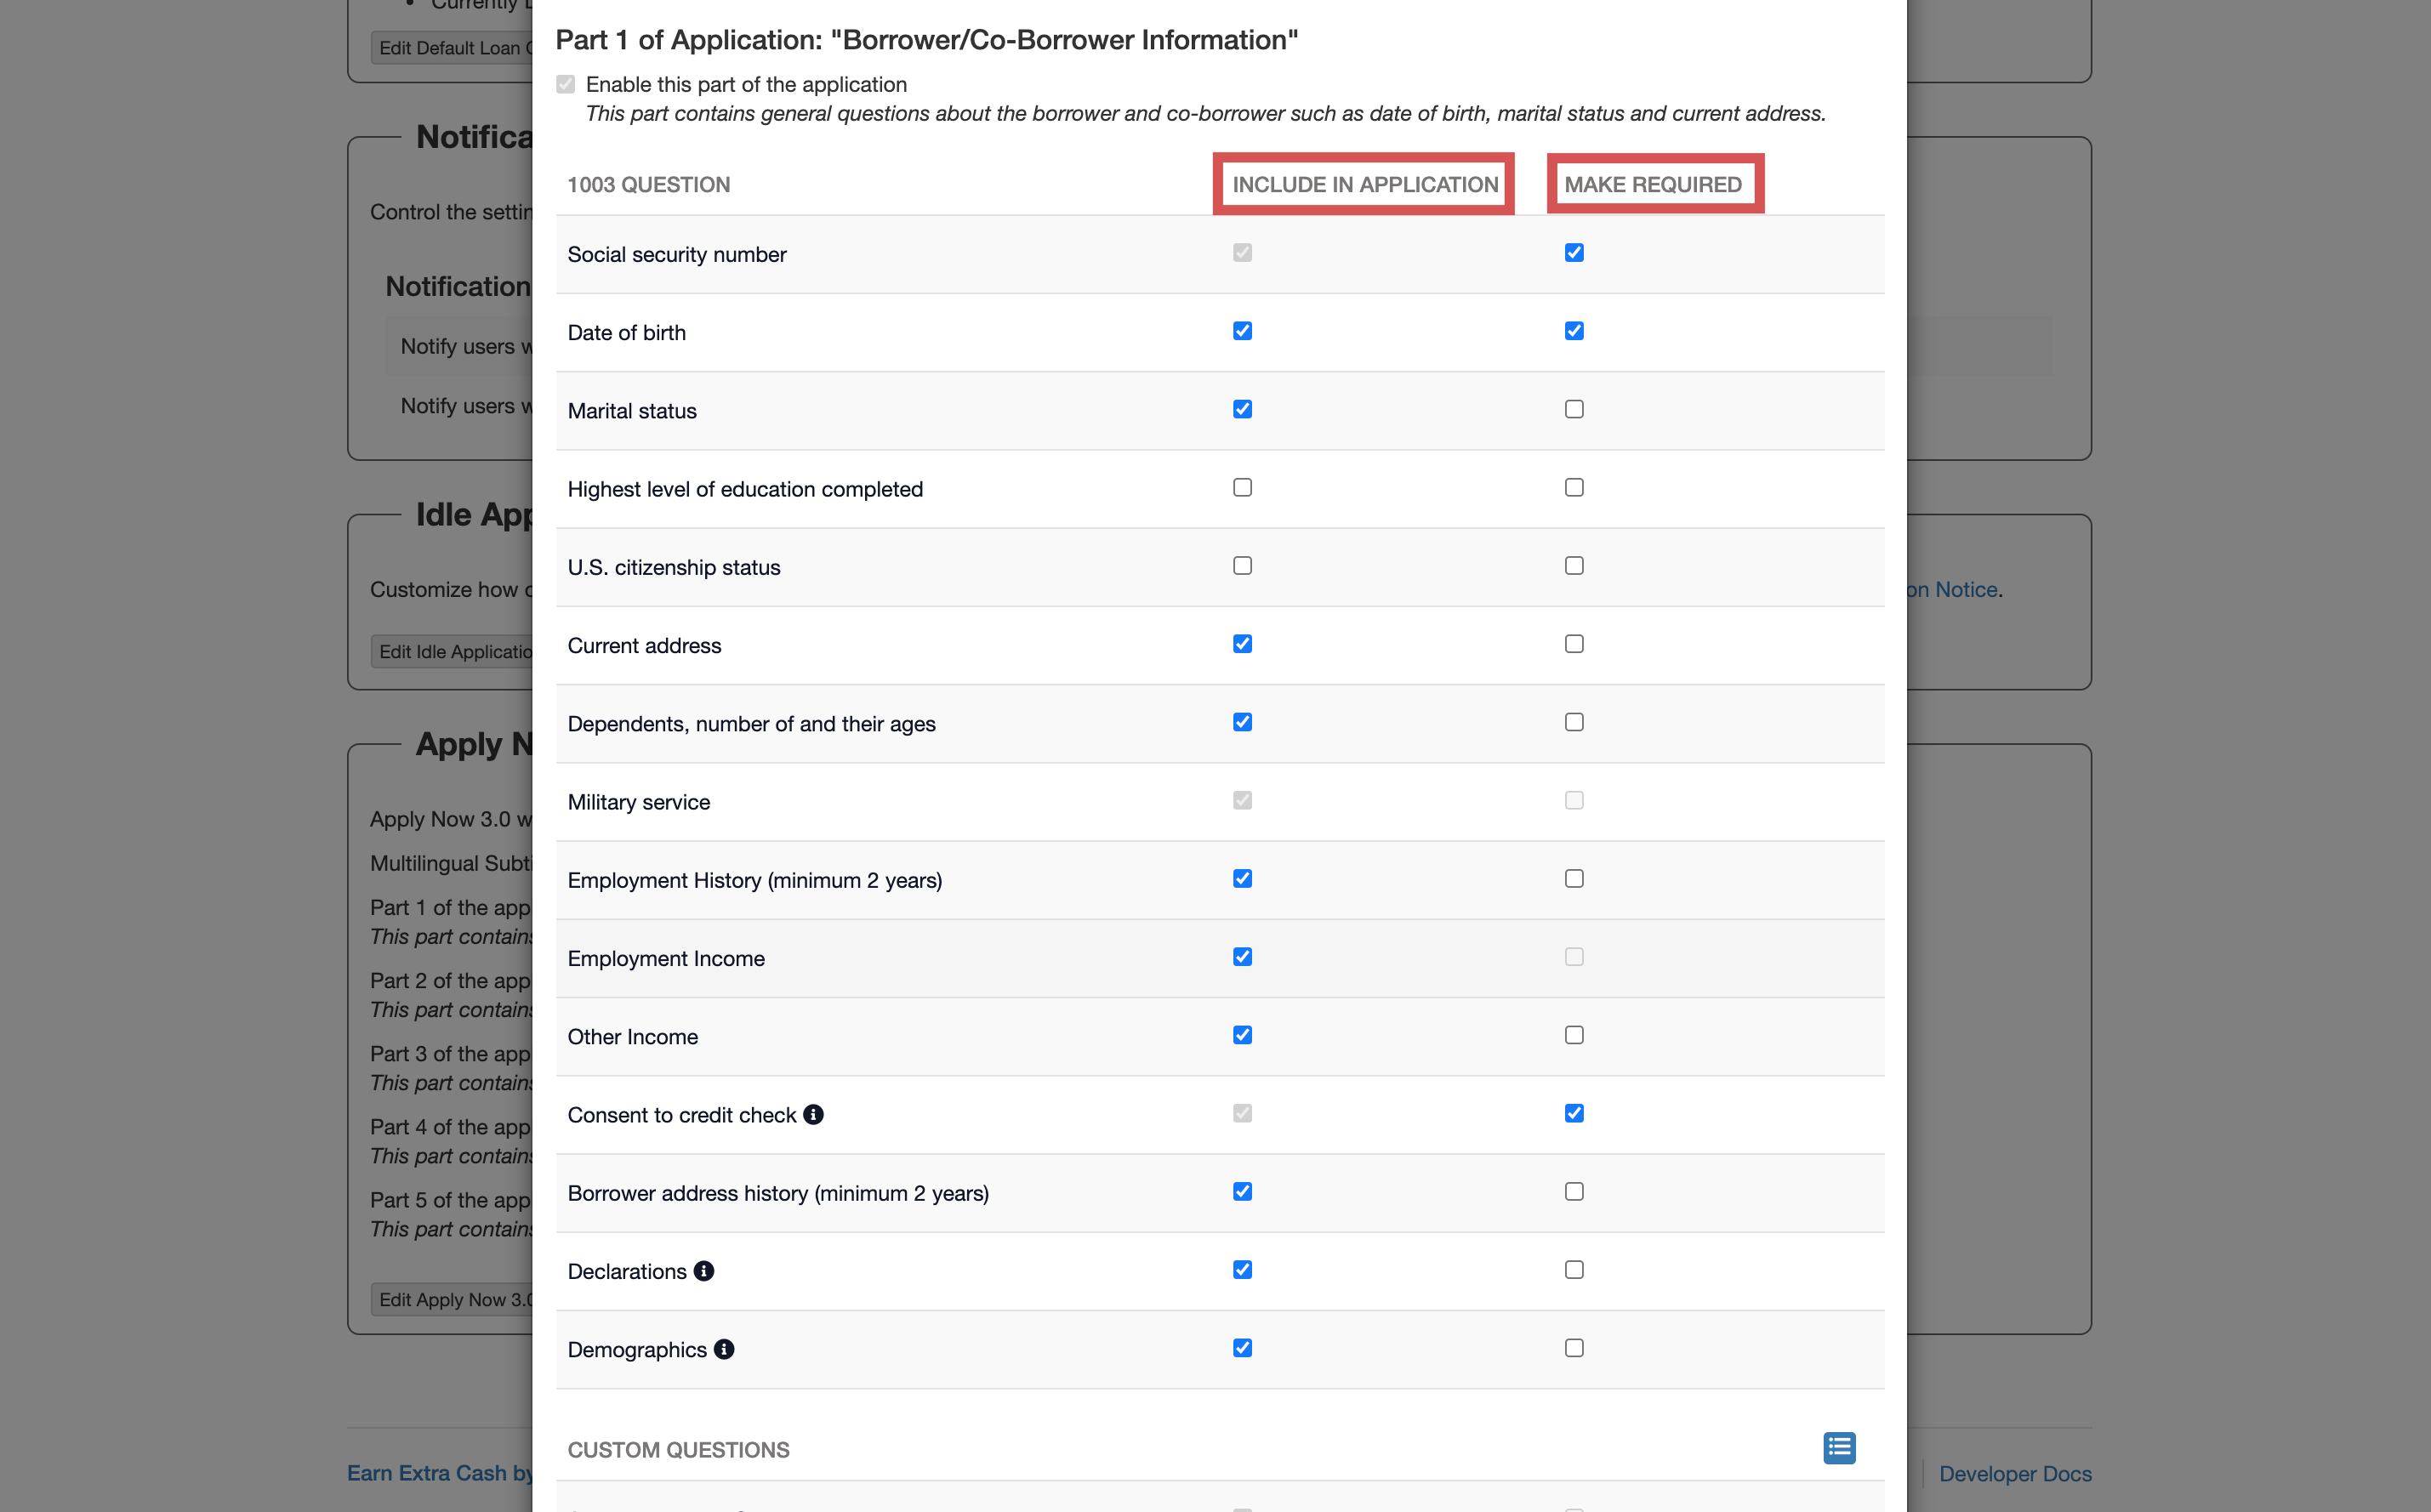The width and height of the screenshot is (2431, 1512).
Task: Click the custom questions list icon
Action: (1838, 1447)
